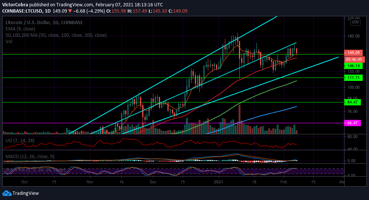Select the 149.09 current price label
The width and height of the screenshot is (369, 200).
point(353,53)
